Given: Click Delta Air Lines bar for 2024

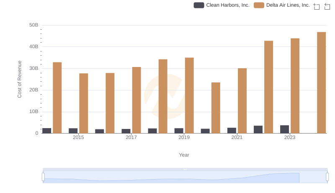Looking at the screenshot, I should pyautogui.click(x=322, y=82).
